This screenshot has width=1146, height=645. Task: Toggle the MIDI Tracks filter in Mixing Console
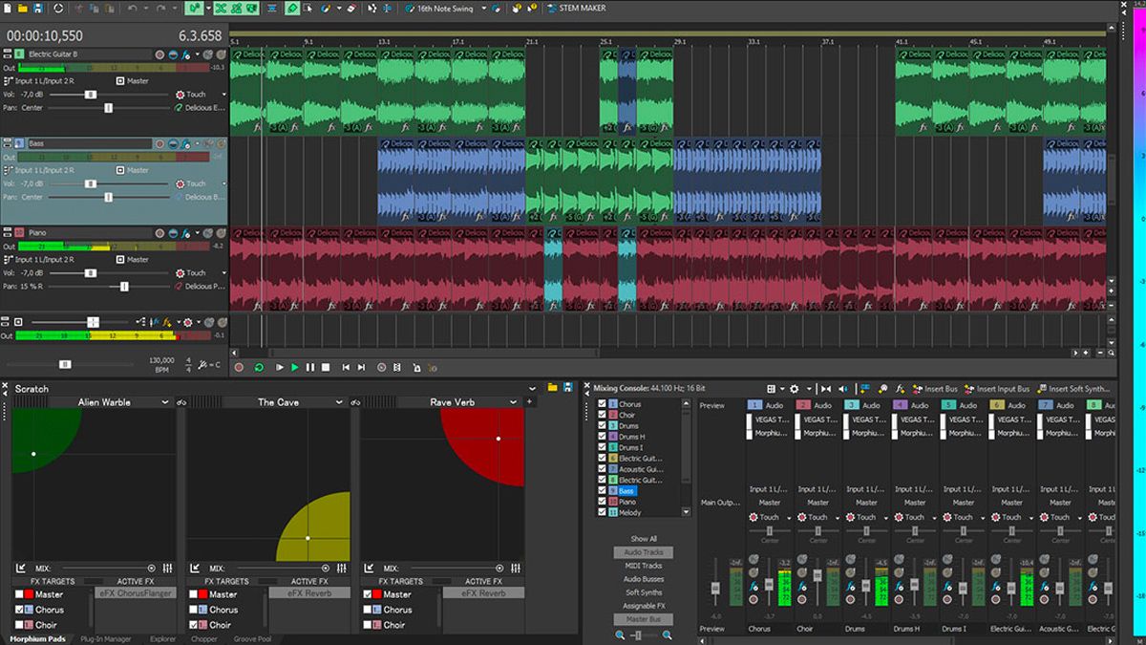pyautogui.click(x=644, y=566)
